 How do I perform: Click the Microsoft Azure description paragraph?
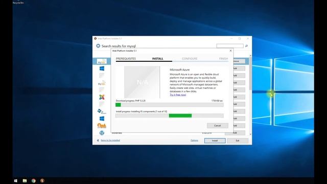pyautogui.click(x=196, y=83)
